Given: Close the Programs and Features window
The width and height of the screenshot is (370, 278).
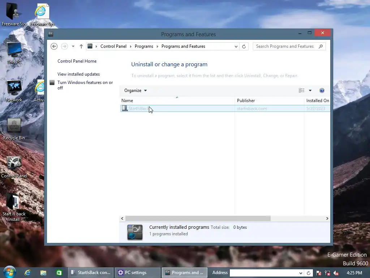Looking at the screenshot, I should [x=323, y=33].
